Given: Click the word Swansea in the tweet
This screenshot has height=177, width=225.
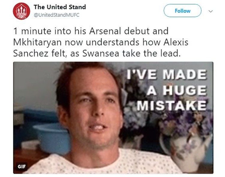Looking at the screenshot, I should [x=101, y=53].
